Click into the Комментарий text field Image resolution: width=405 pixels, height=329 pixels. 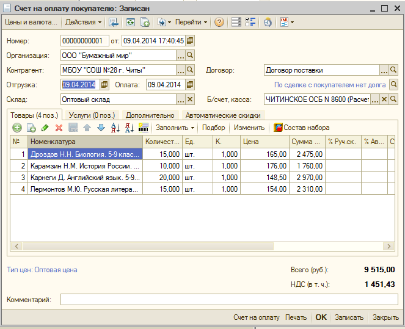228,300
